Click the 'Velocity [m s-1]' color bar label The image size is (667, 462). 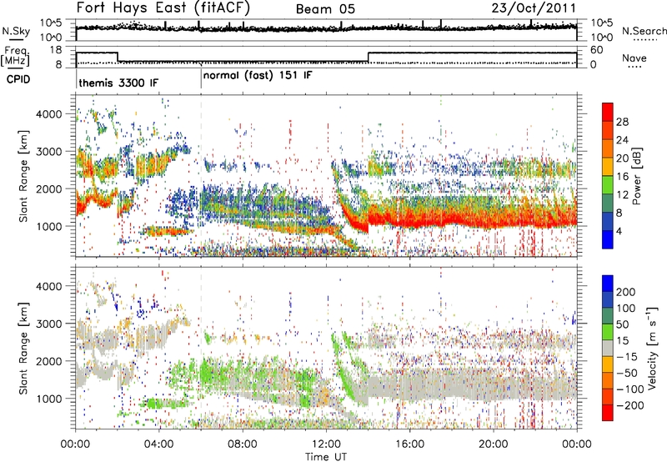tap(652, 348)
